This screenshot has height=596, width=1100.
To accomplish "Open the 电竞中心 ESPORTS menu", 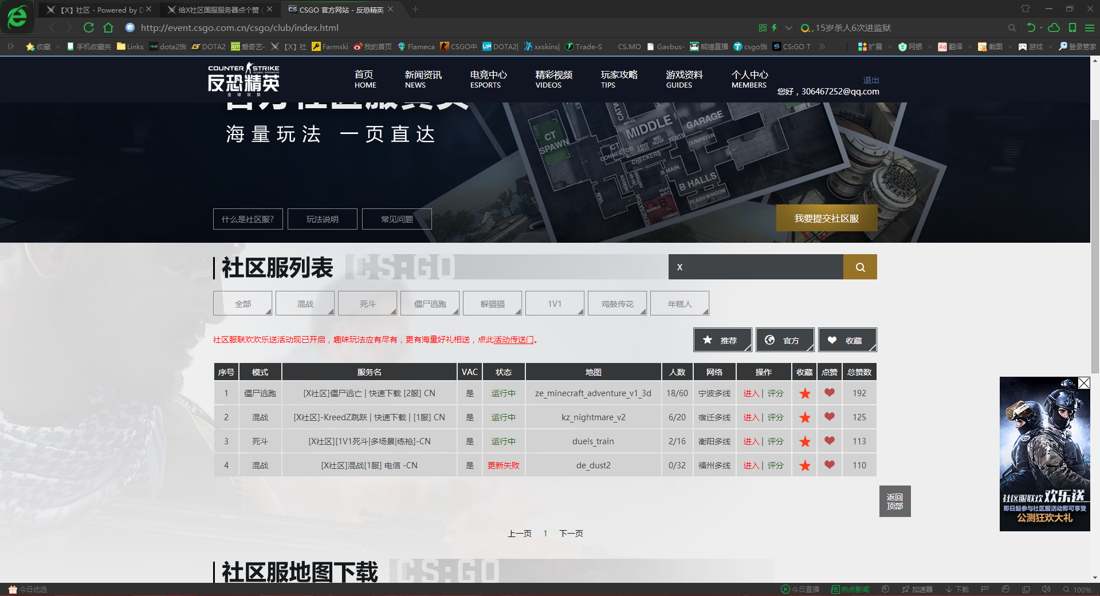I will [488, 79].
